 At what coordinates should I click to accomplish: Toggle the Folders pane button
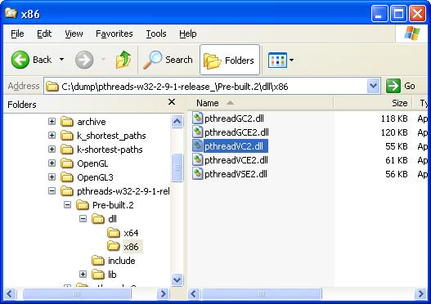pyautogui.click(x=230, y=60)
